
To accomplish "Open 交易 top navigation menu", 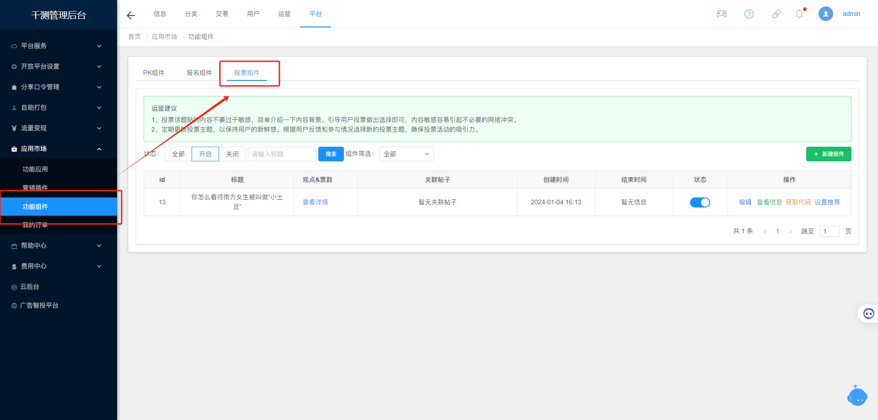I will click(222, 14).
